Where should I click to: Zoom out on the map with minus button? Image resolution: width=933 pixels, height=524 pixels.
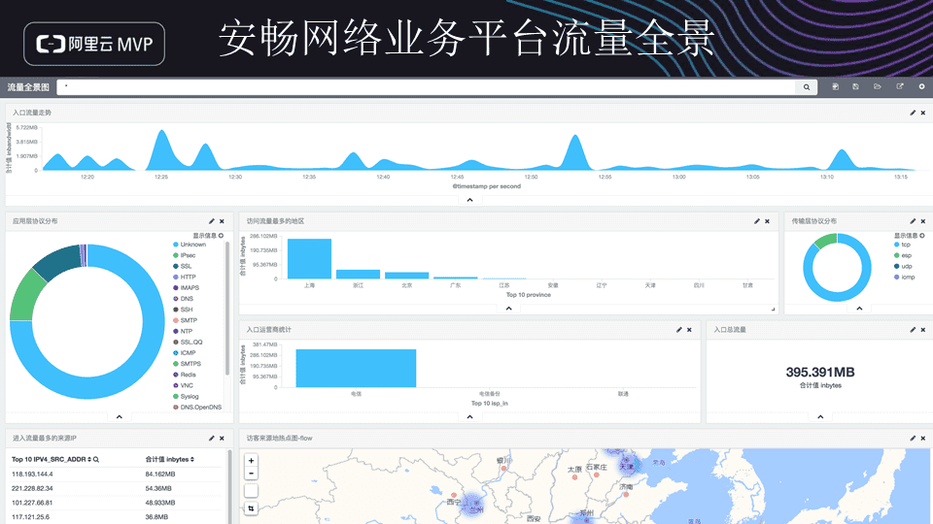251,474
